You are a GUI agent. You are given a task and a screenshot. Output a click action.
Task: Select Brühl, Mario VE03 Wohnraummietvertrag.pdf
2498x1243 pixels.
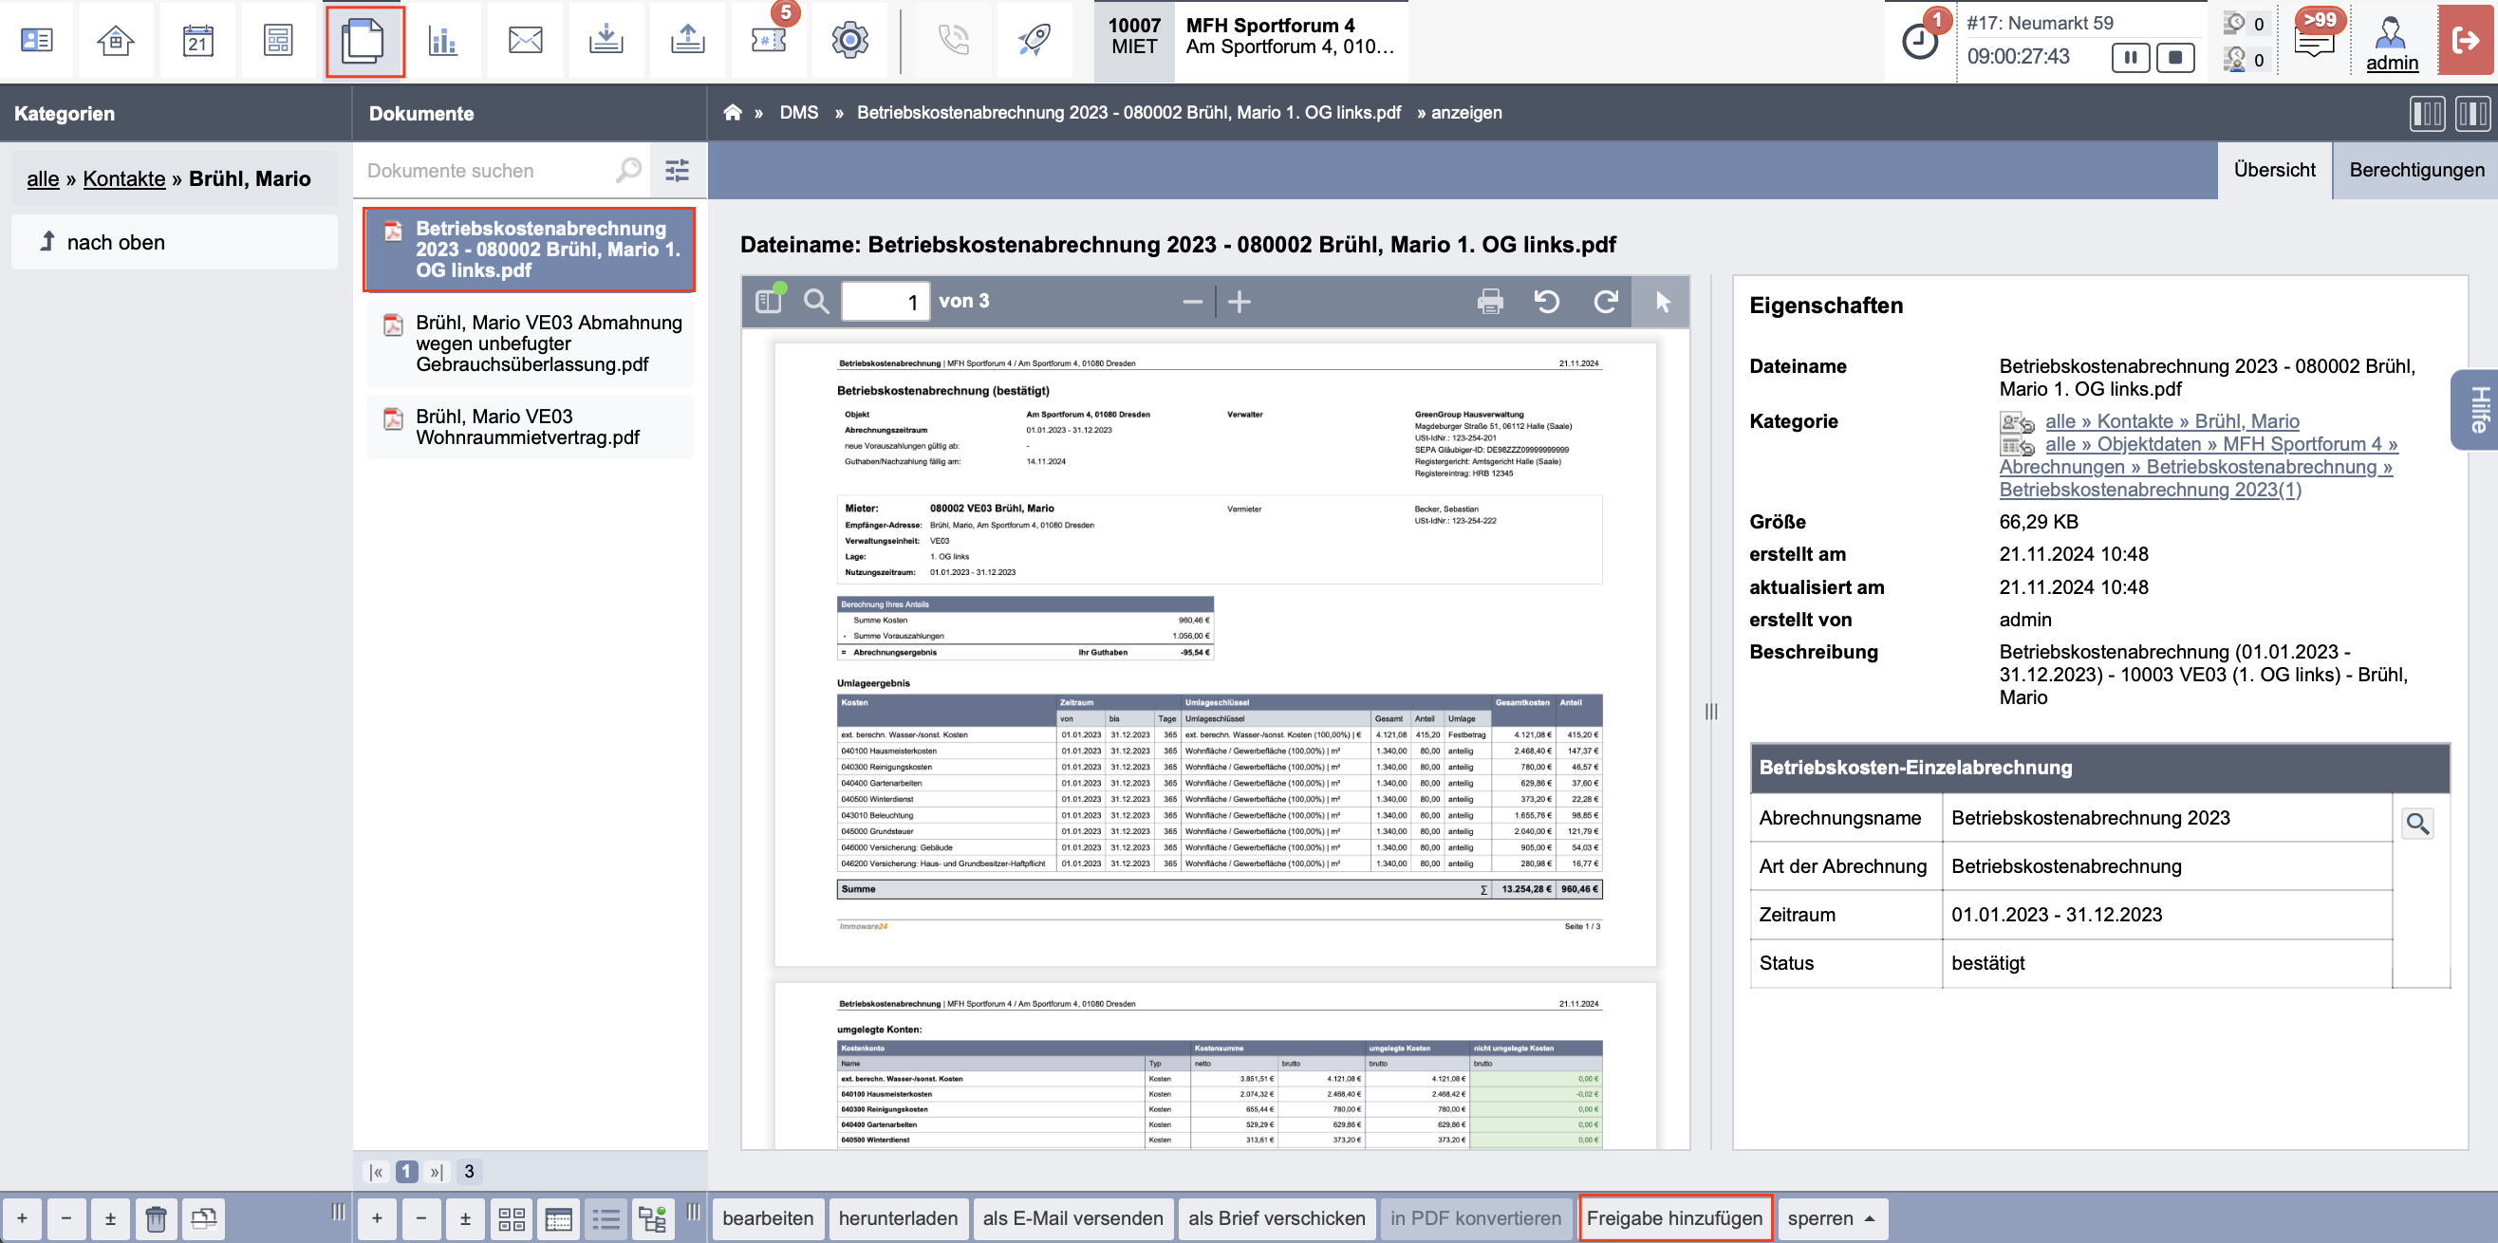click(x=530, y=427)
